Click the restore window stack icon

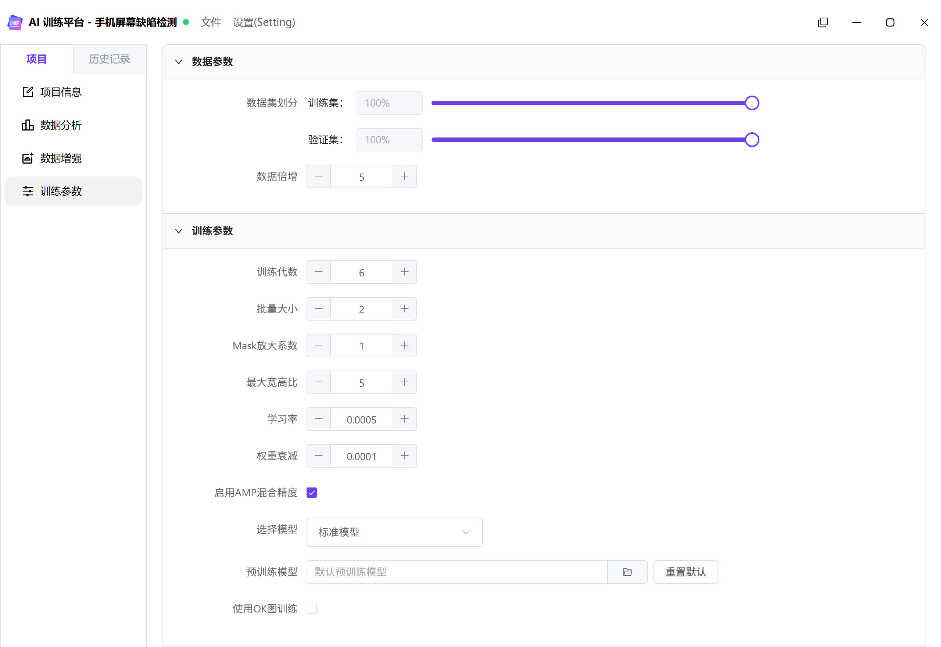pyautogui.click(x=823, y=22)
